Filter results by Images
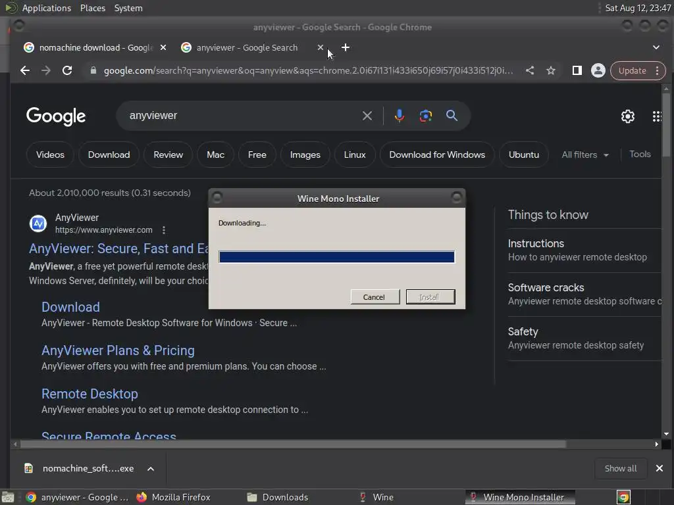Viewport: 674px width, 505px height. point(305,155)
